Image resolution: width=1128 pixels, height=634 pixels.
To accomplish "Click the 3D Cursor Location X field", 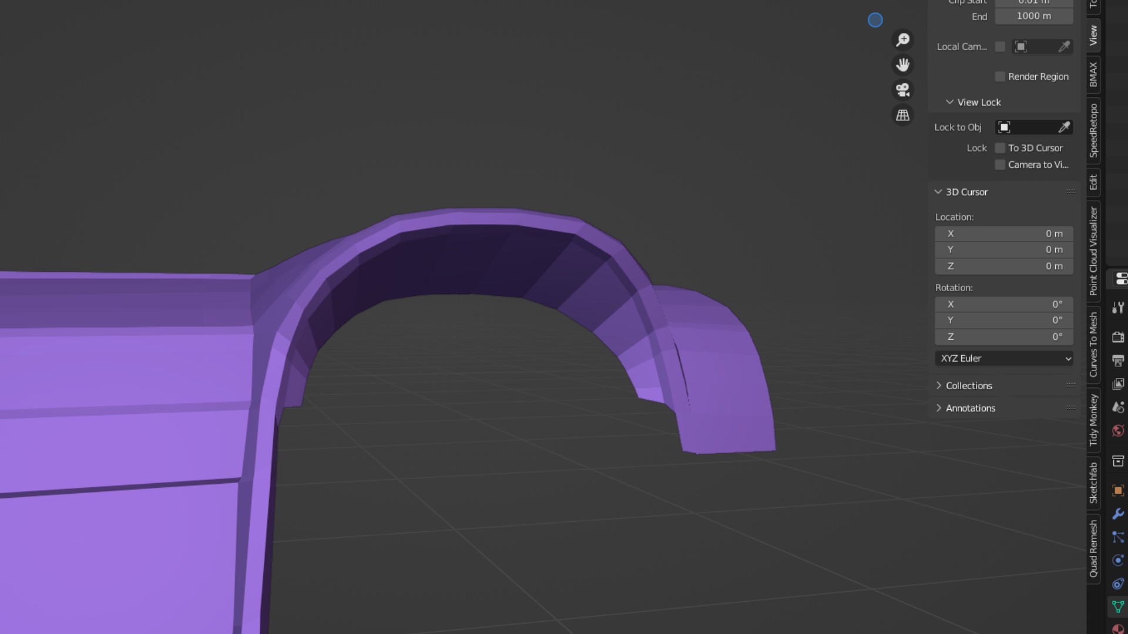I will 1004,234.
